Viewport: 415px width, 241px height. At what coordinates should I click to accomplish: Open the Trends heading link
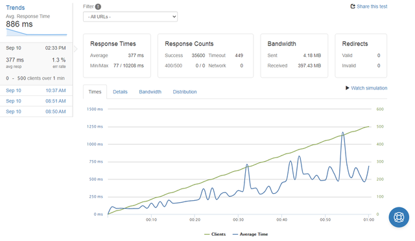[x=16, y=8]
